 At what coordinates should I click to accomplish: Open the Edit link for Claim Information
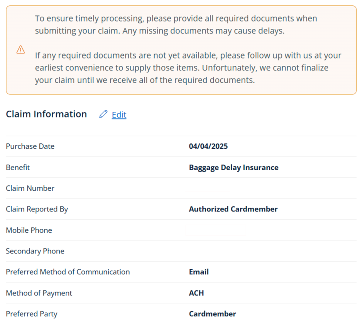(119, 115)
